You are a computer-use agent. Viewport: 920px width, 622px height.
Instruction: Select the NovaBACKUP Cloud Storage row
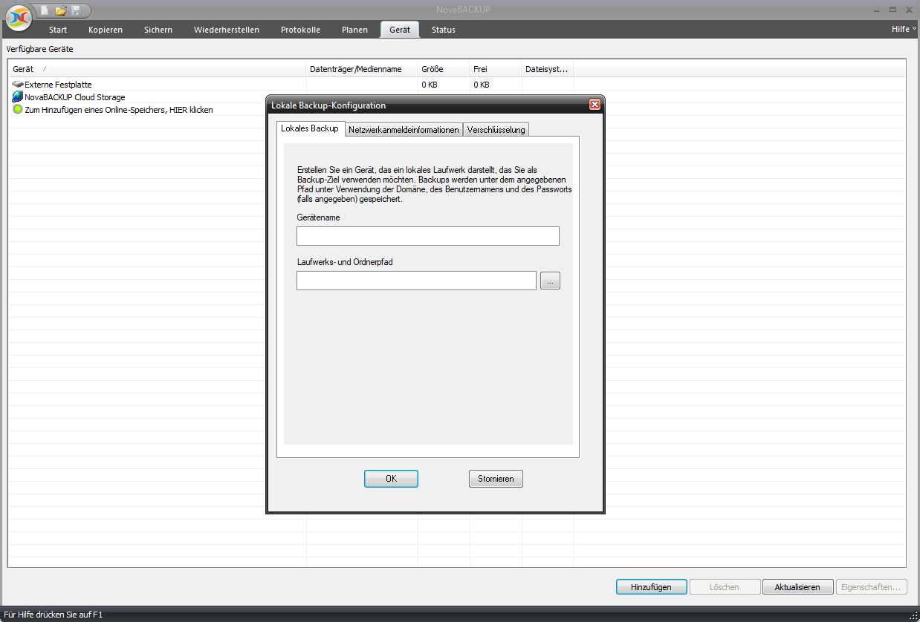point(457,97)
